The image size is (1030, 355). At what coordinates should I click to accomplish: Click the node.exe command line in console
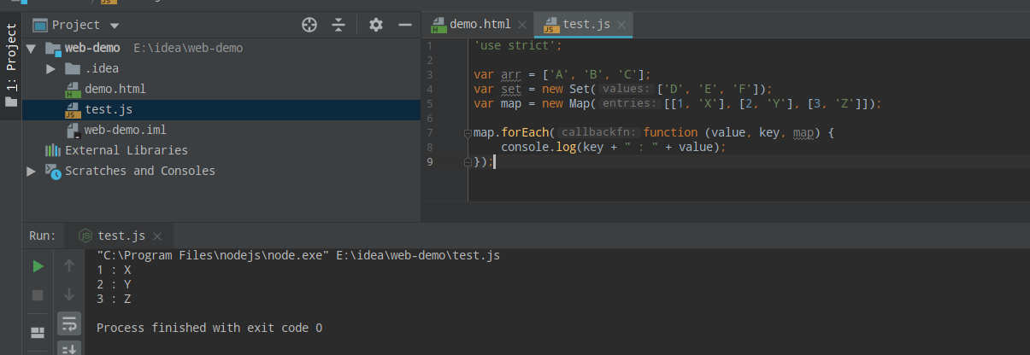(x=298, y=255)
